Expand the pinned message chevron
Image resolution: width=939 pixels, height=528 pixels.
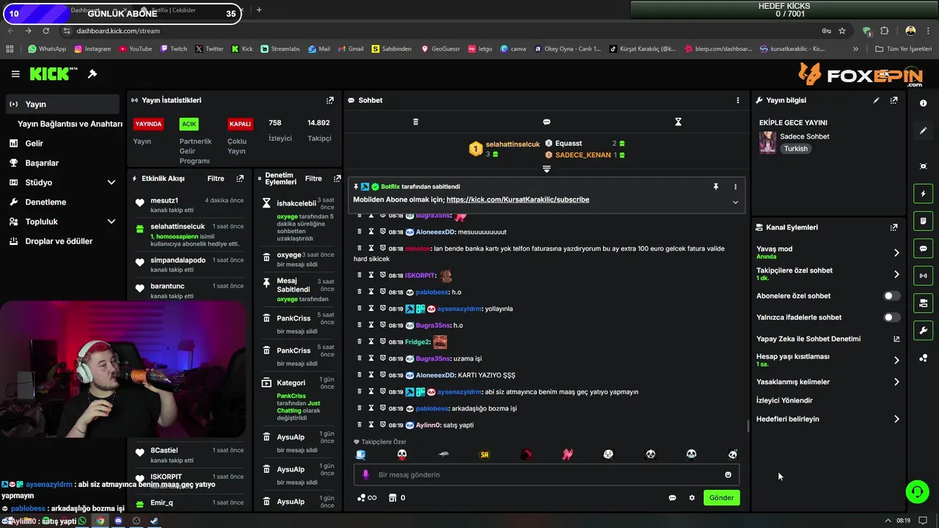735,202
